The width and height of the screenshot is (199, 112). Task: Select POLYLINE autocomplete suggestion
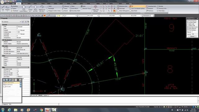(12, 86)
